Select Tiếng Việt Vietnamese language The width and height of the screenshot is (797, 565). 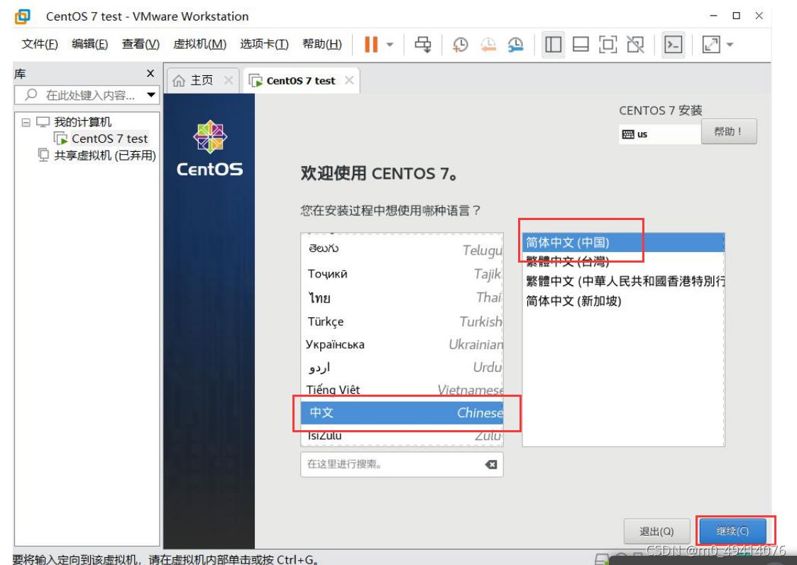[x=402, y=390]
